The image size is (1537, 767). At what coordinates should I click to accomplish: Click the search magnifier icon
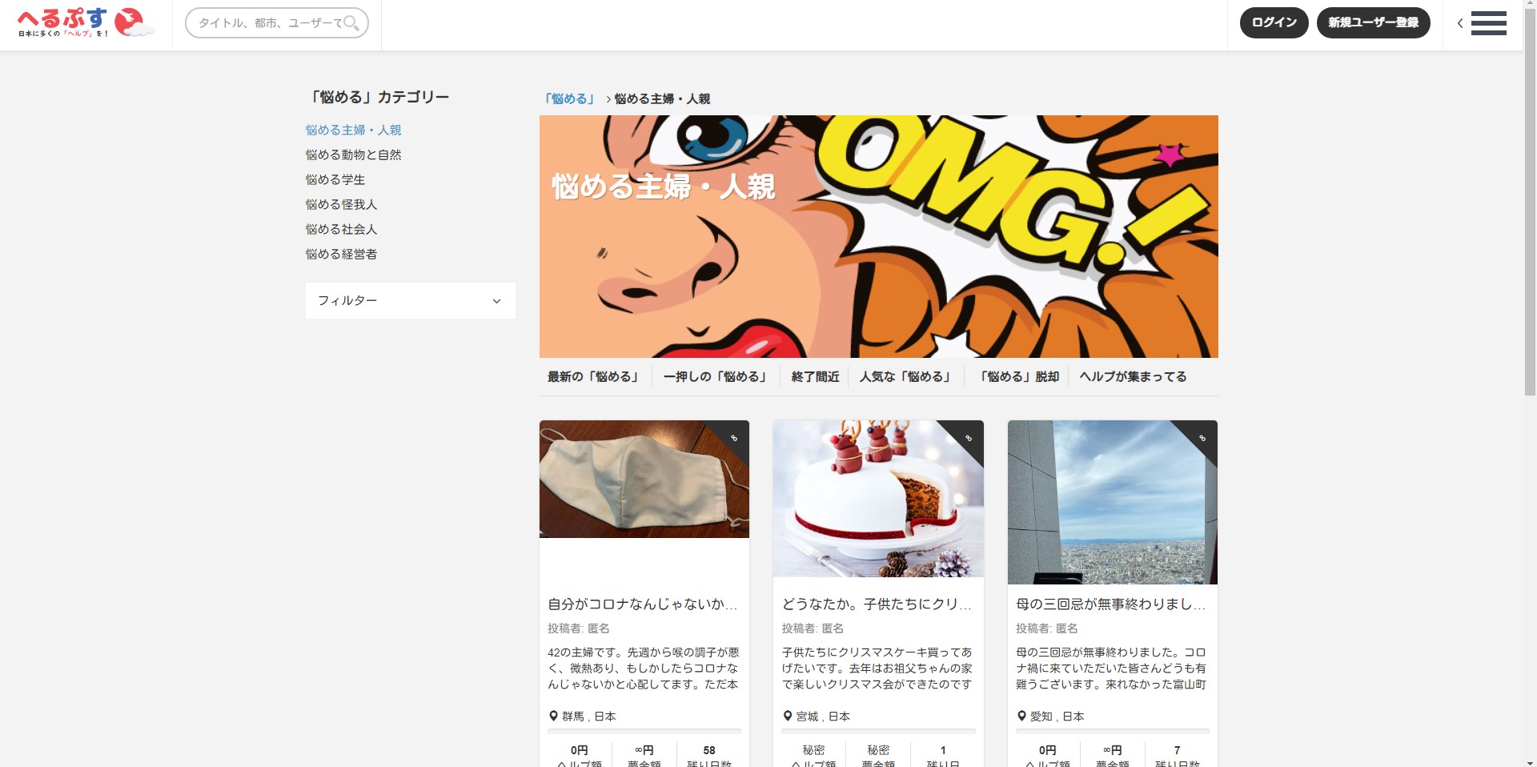351,23
